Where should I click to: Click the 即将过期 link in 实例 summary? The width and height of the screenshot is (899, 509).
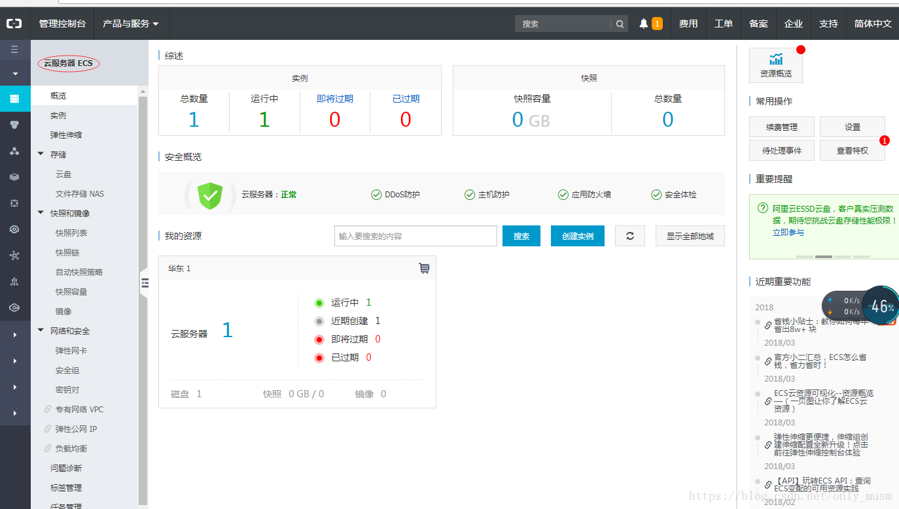tap(335, 99)
